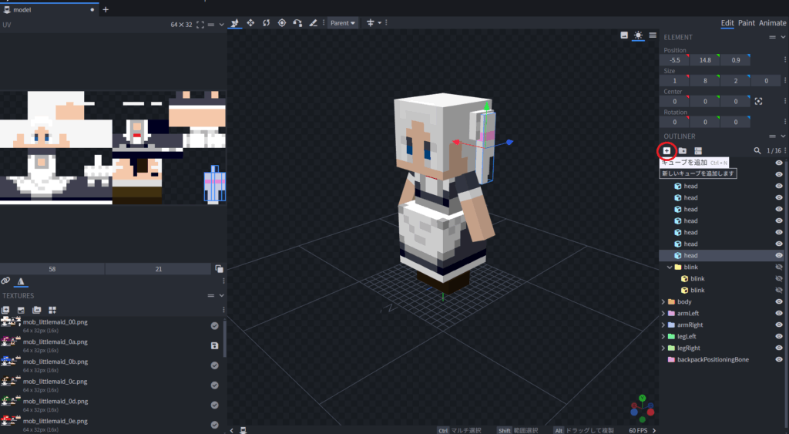The image size is (789, 434).
Task: Select the Resize tool in toolbar
Action: (x=250, y=23)
